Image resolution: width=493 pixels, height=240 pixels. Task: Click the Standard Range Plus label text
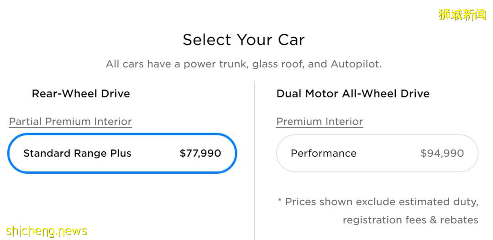(77, 154)
